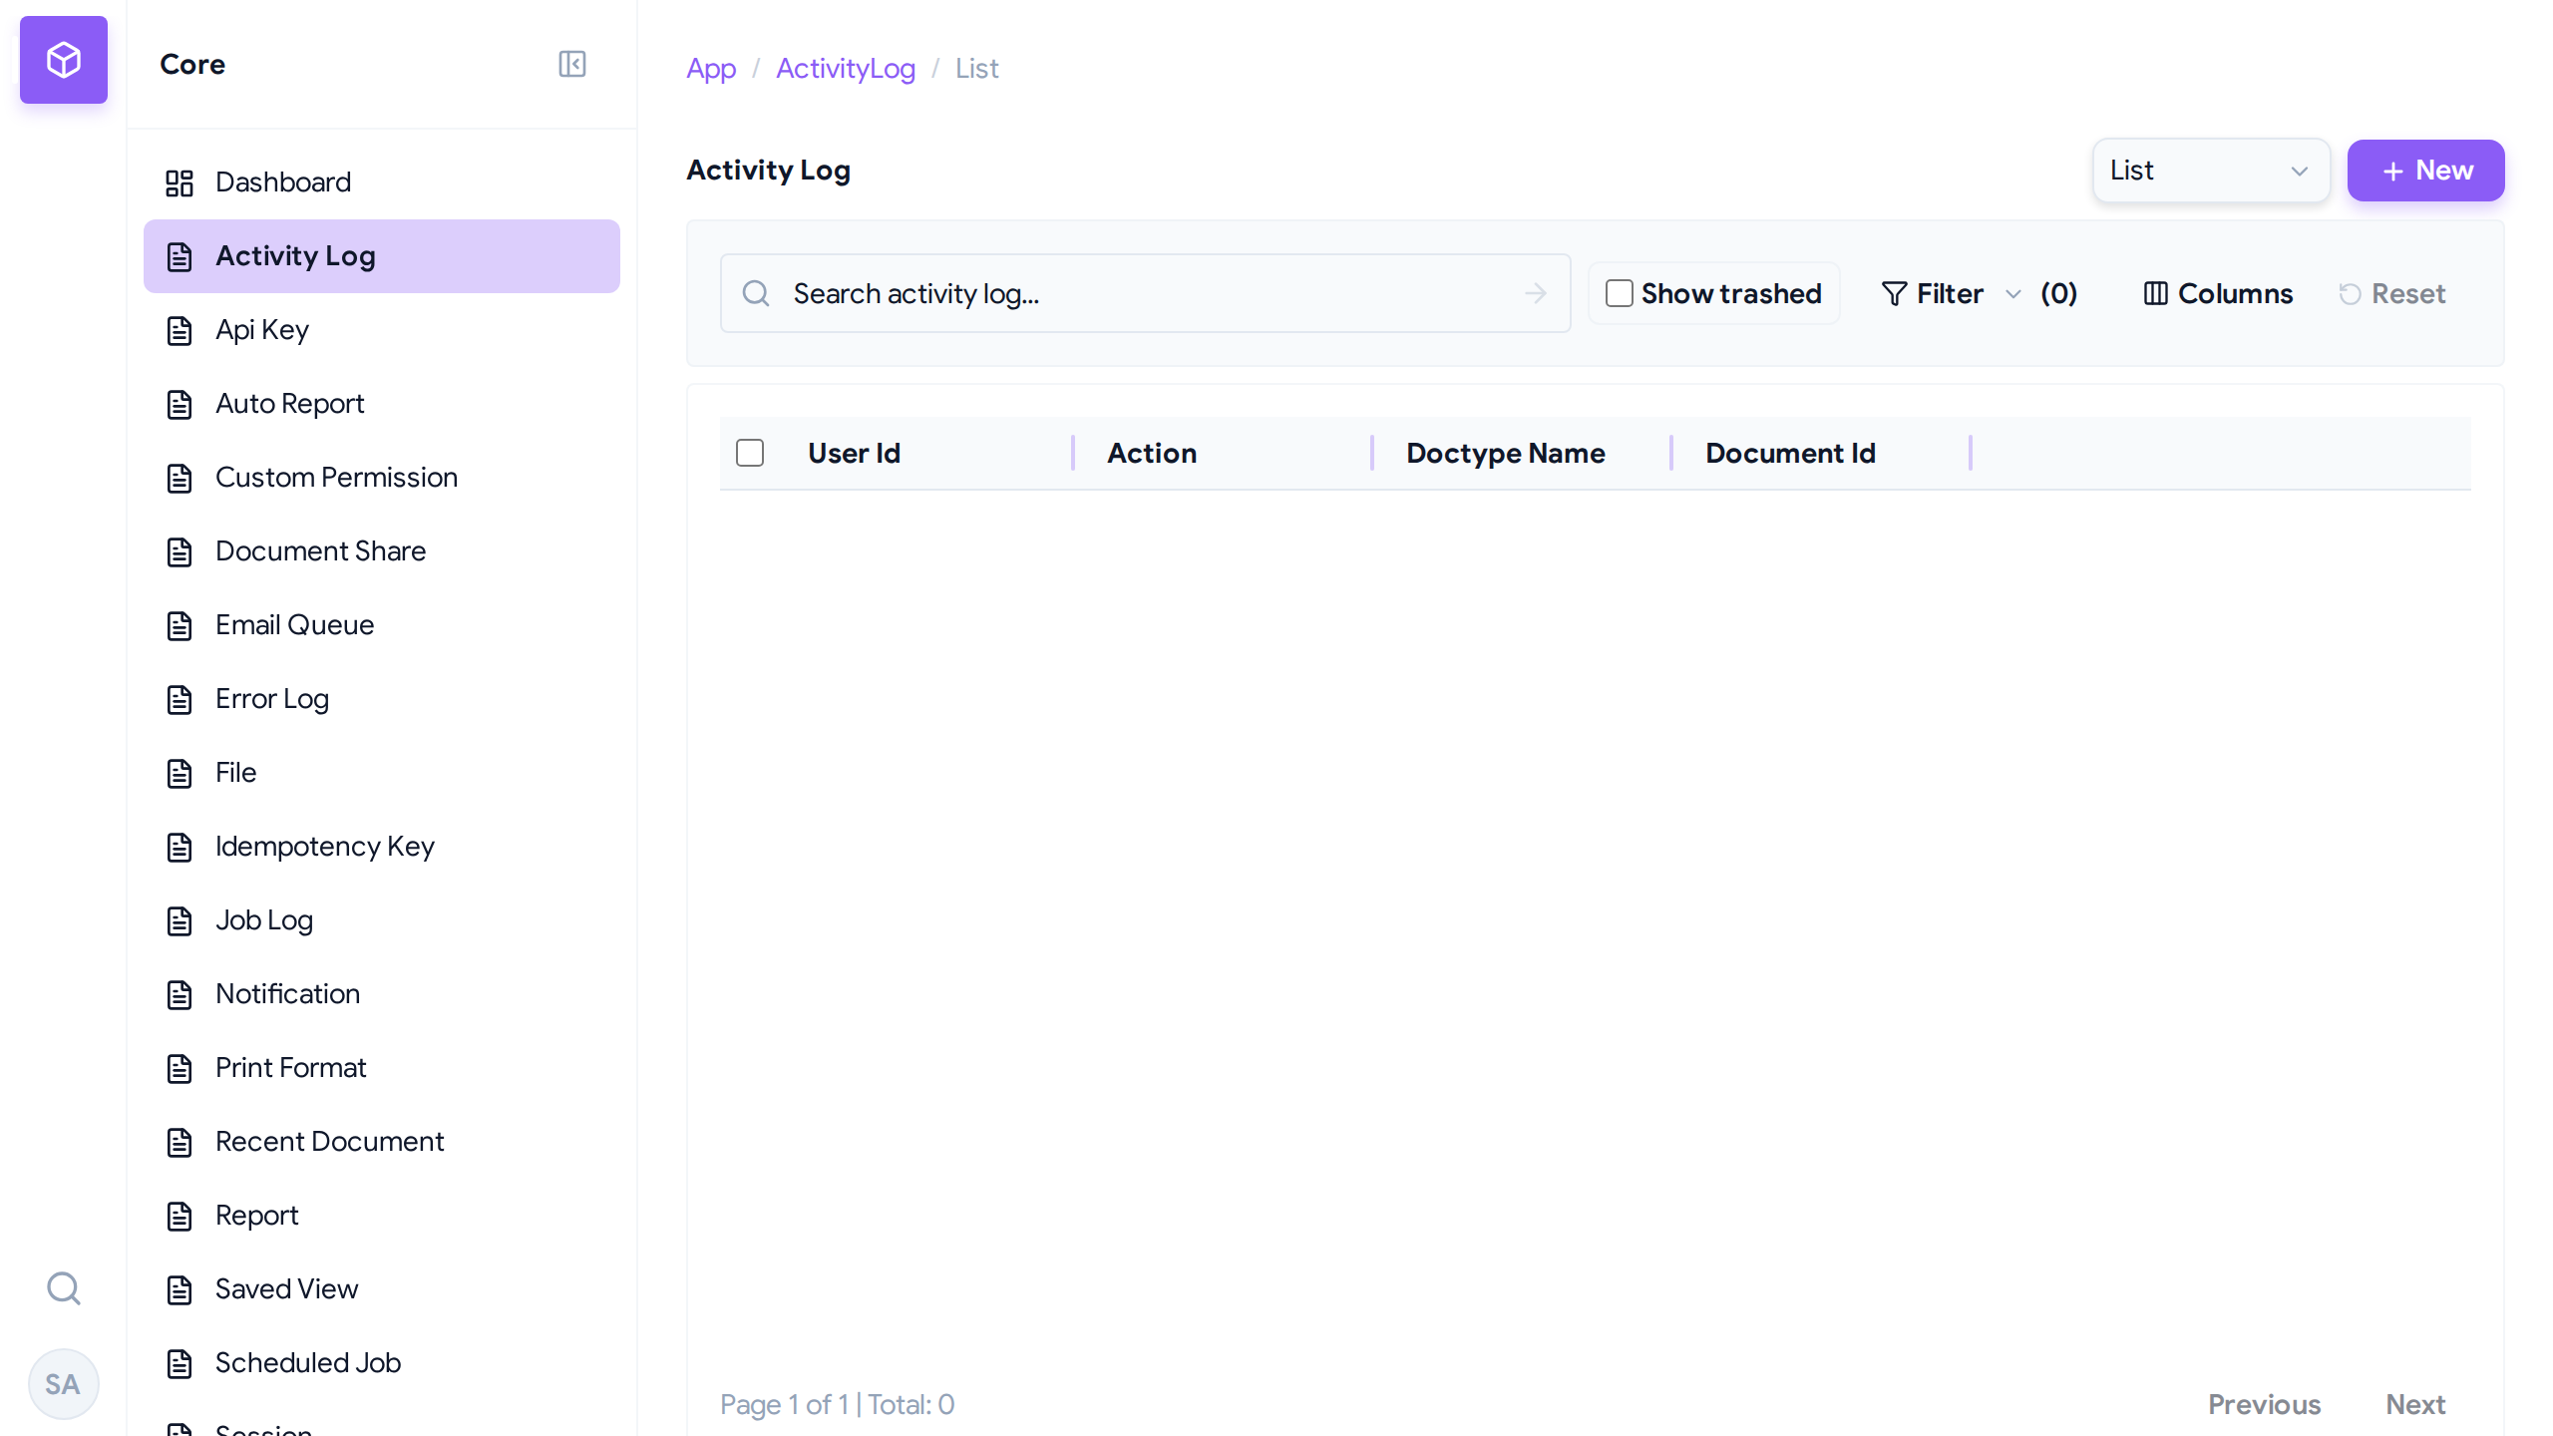Open Email Queue in sidebar
This screenshot has height=1436, width=2553.
click(x=382, y=625)
